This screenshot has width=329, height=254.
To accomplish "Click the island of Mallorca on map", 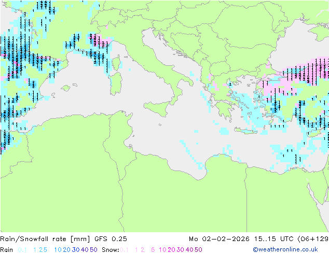I will [x=66, y=88].
